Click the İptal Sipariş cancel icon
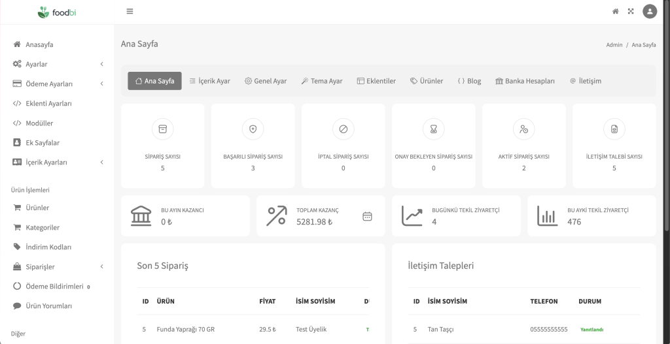This screenshot has height=344, width=670. 343,129
